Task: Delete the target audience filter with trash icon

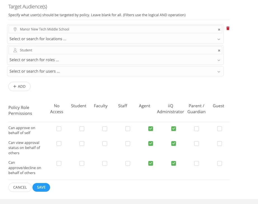Action: coord(228,29)
